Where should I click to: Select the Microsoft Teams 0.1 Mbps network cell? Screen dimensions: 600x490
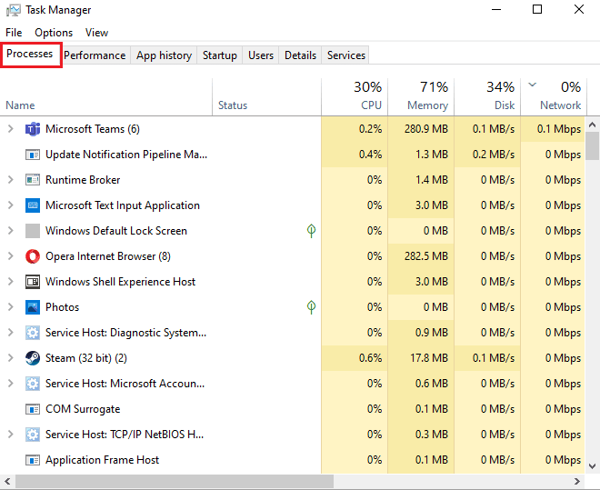pyautogui.click(x=554, y=129)
